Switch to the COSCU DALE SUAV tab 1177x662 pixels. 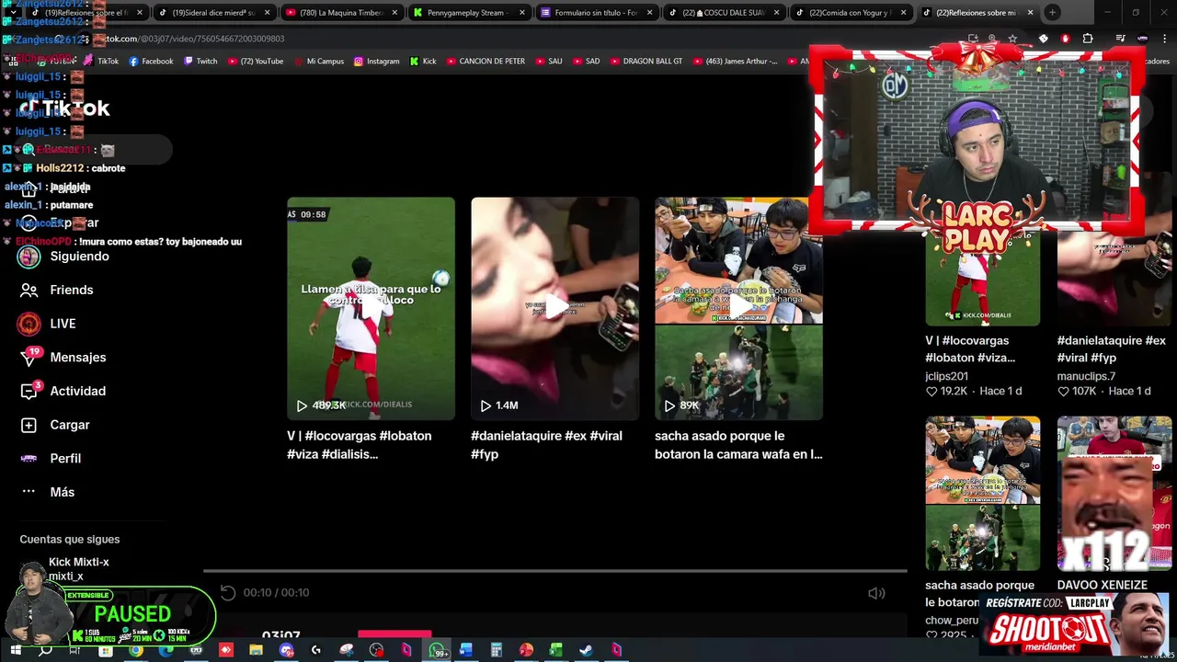coord(723,13)
